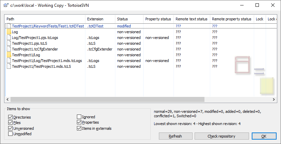Click the TestProject1.mds.tcLogs file icon
The height and width of the screenshot is (144, 281).
click(9, 61)
